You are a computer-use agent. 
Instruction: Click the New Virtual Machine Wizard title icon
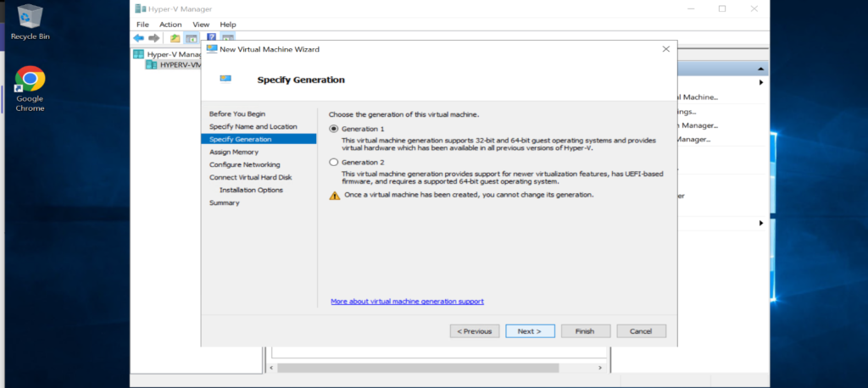[211, 48]
